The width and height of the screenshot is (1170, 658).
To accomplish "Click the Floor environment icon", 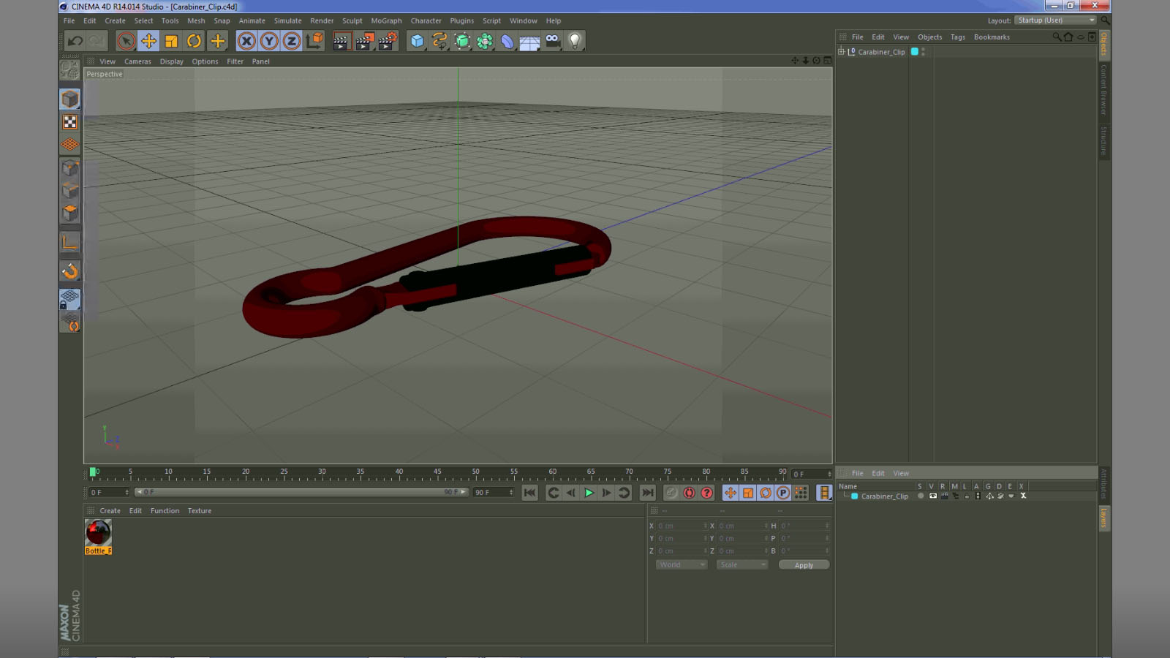I will click(530, 41).
